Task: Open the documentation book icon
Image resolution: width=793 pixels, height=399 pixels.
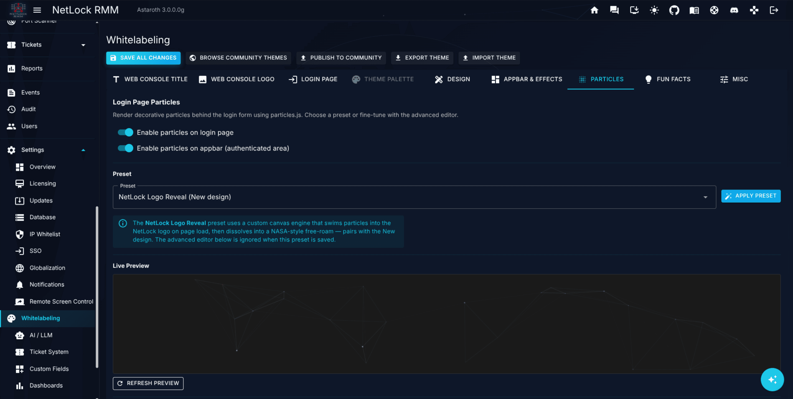Action: [x=694, y=10]
